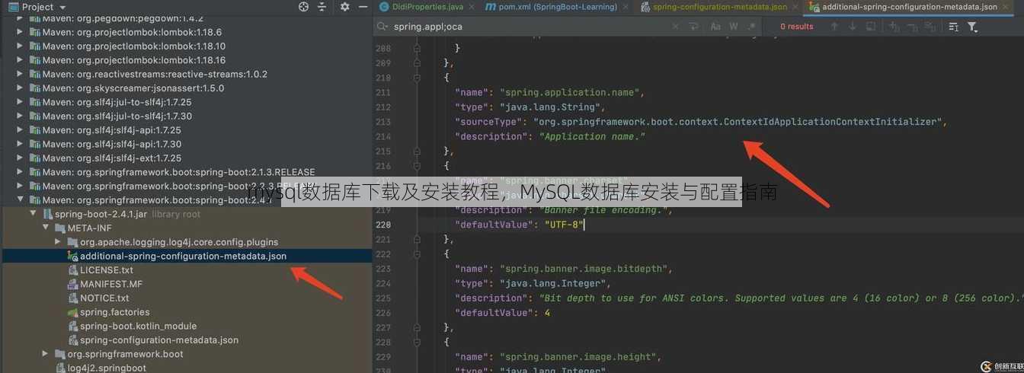1024x373 pixels.
Task: Select additional-spring-configuration-metadata.json in tree
Action: pyautogui.click(x=183, y=257)
